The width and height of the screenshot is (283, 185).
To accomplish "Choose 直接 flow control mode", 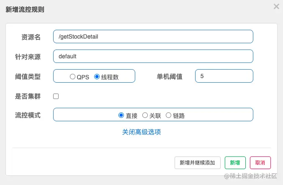I will coord(121,115).
